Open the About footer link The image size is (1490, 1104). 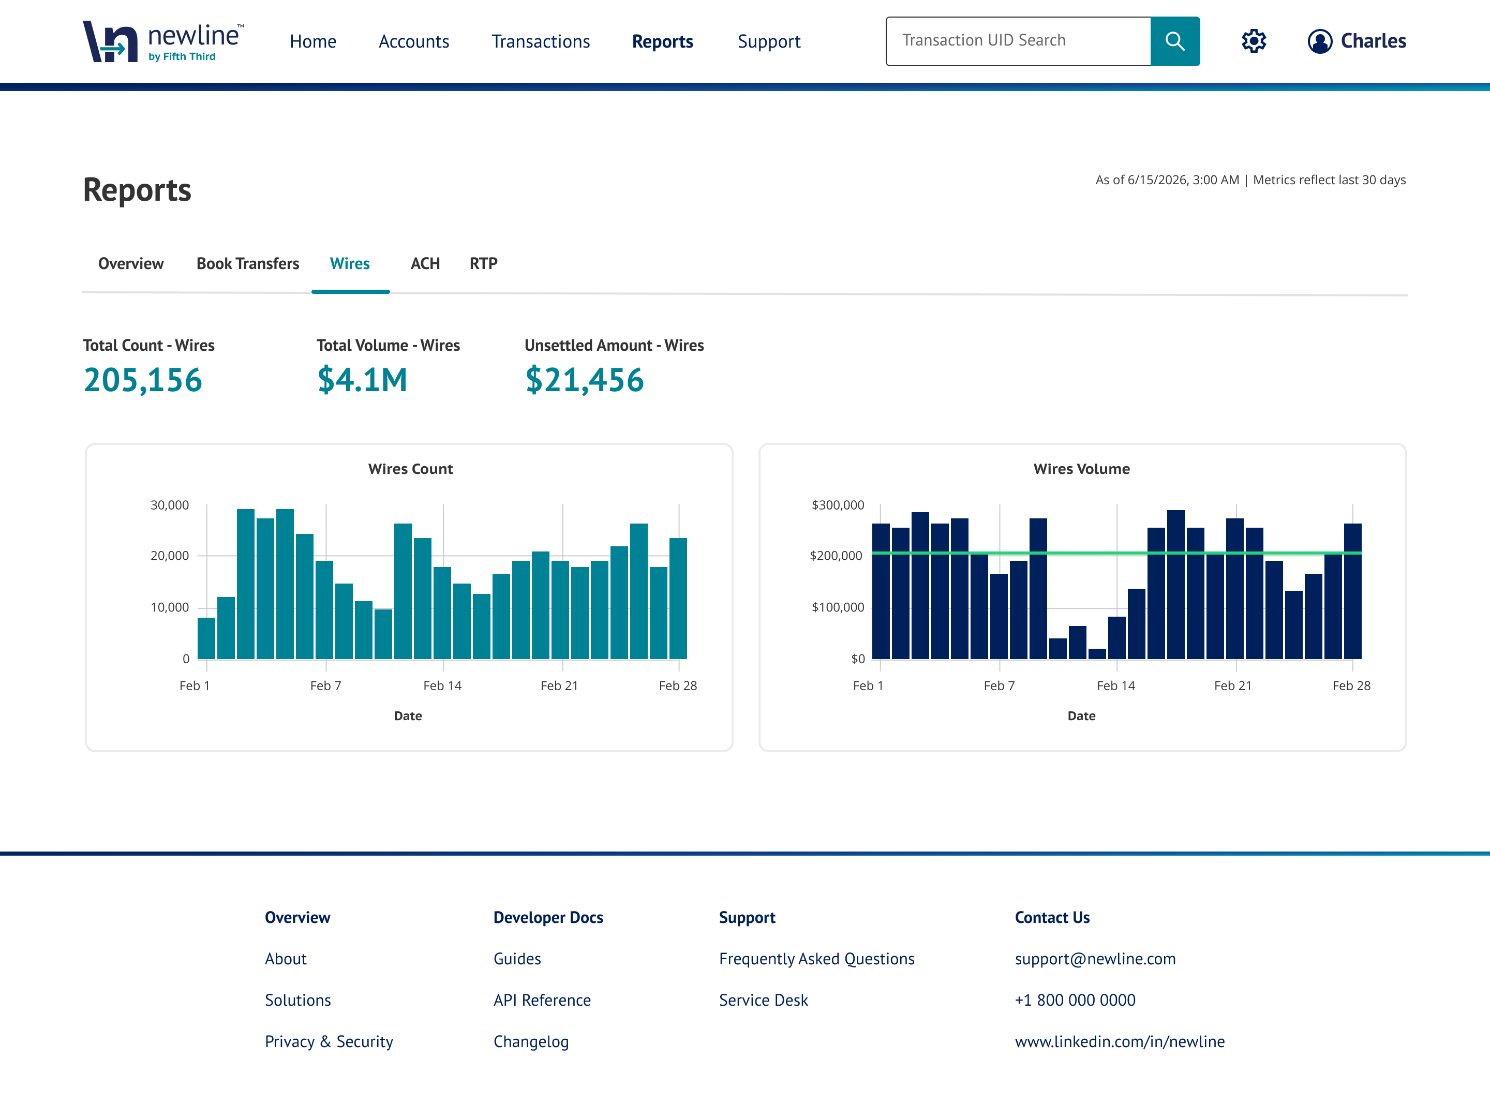285,959
